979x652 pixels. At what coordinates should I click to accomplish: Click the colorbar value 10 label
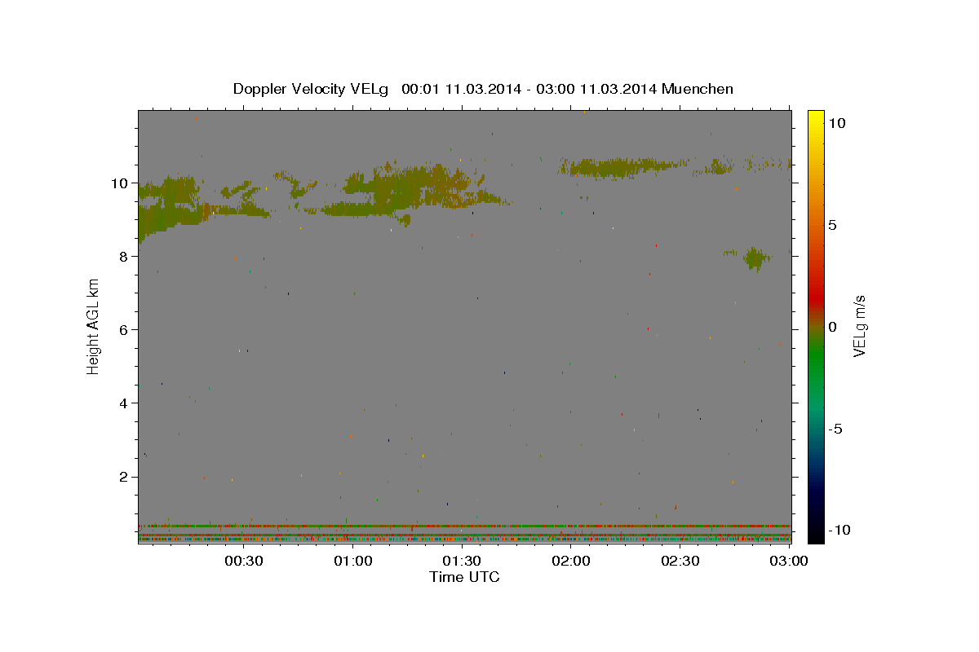coord(836,122)
